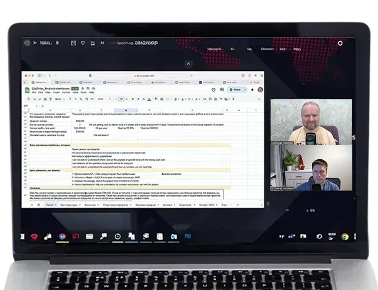Open the Insert menu
378x290 pixels.
(x=57, y=92)
